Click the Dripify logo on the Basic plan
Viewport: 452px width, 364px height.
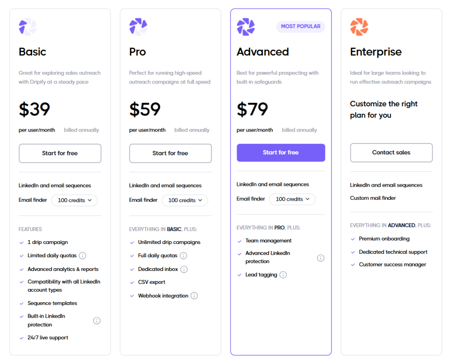pos(27,26)
